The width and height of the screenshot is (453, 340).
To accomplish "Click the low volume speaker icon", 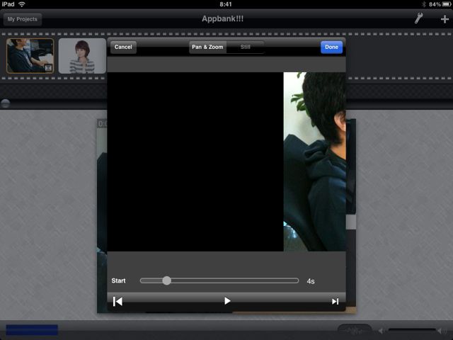I will [382, 331].
